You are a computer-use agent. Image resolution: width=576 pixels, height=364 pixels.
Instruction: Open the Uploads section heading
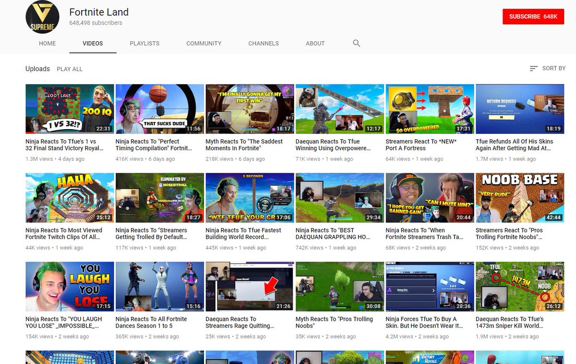click(37, 69)
